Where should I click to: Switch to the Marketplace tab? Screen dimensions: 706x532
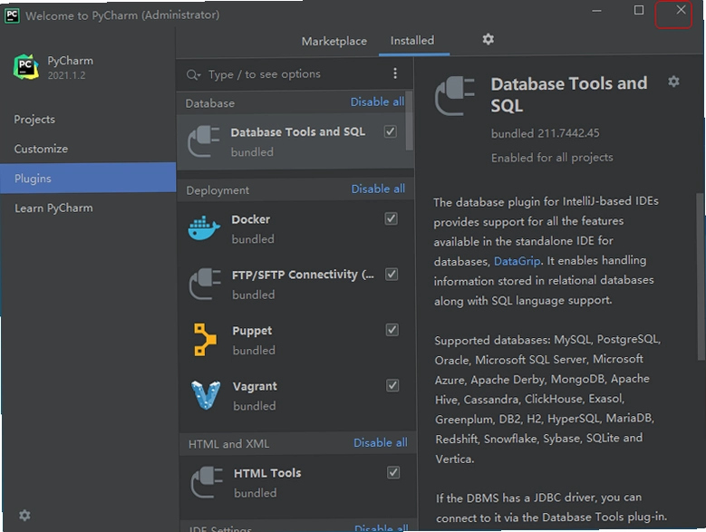coord(334,41)
